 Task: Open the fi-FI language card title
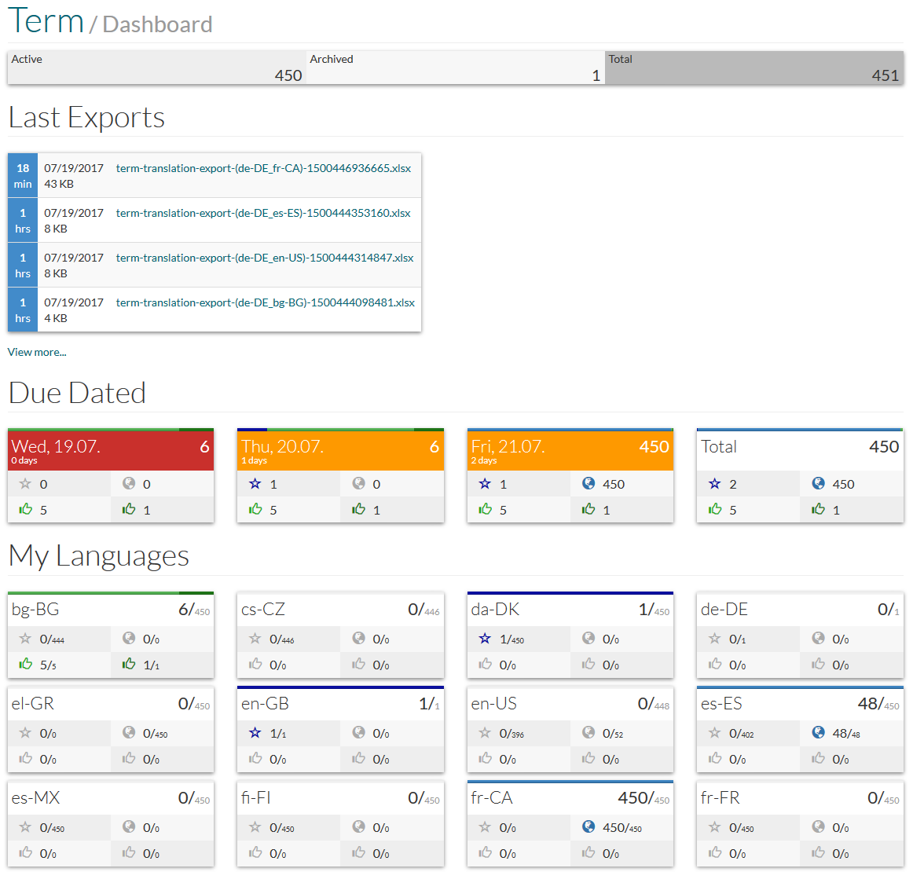pyautogui.click(x=256, y=798)
